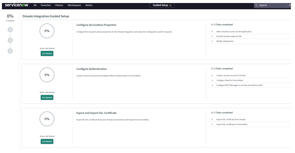295x153 pixels.
Task: Open the Workspaces menu
Action: pos(74,5)
